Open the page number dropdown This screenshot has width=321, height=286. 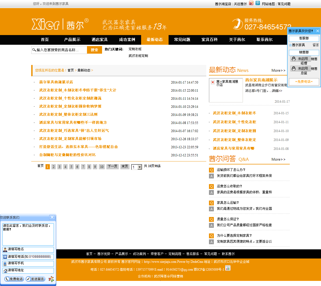[139, 167]
